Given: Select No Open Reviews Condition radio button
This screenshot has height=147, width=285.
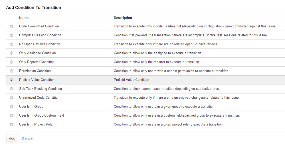Looking at the screenshot, I should point(11,44).
